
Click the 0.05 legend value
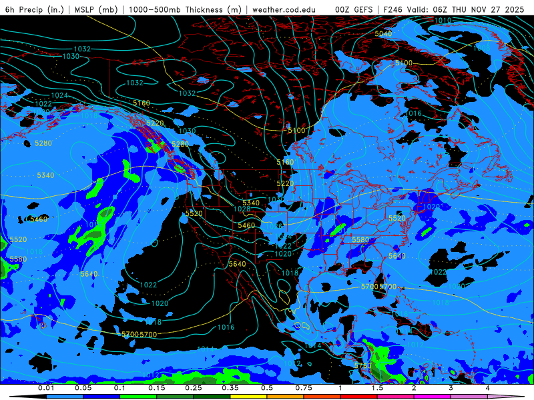[83, 388]
